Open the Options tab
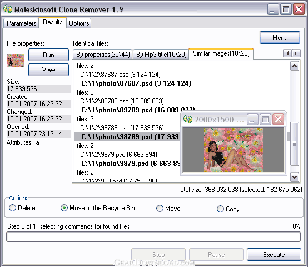 79,23
